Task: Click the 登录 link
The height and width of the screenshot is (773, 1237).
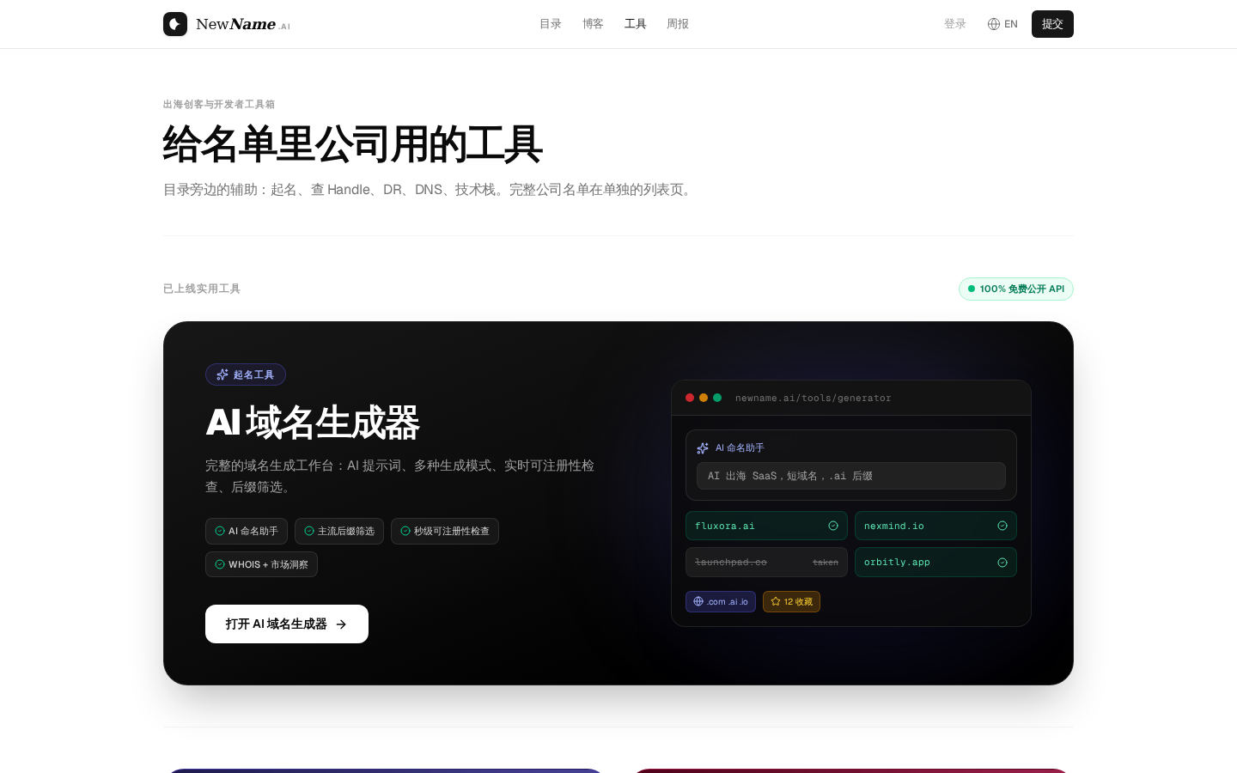Action: coord(955,24)
